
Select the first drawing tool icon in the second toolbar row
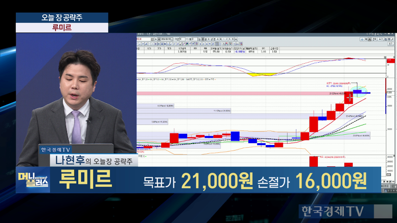[x=137, y=44]
